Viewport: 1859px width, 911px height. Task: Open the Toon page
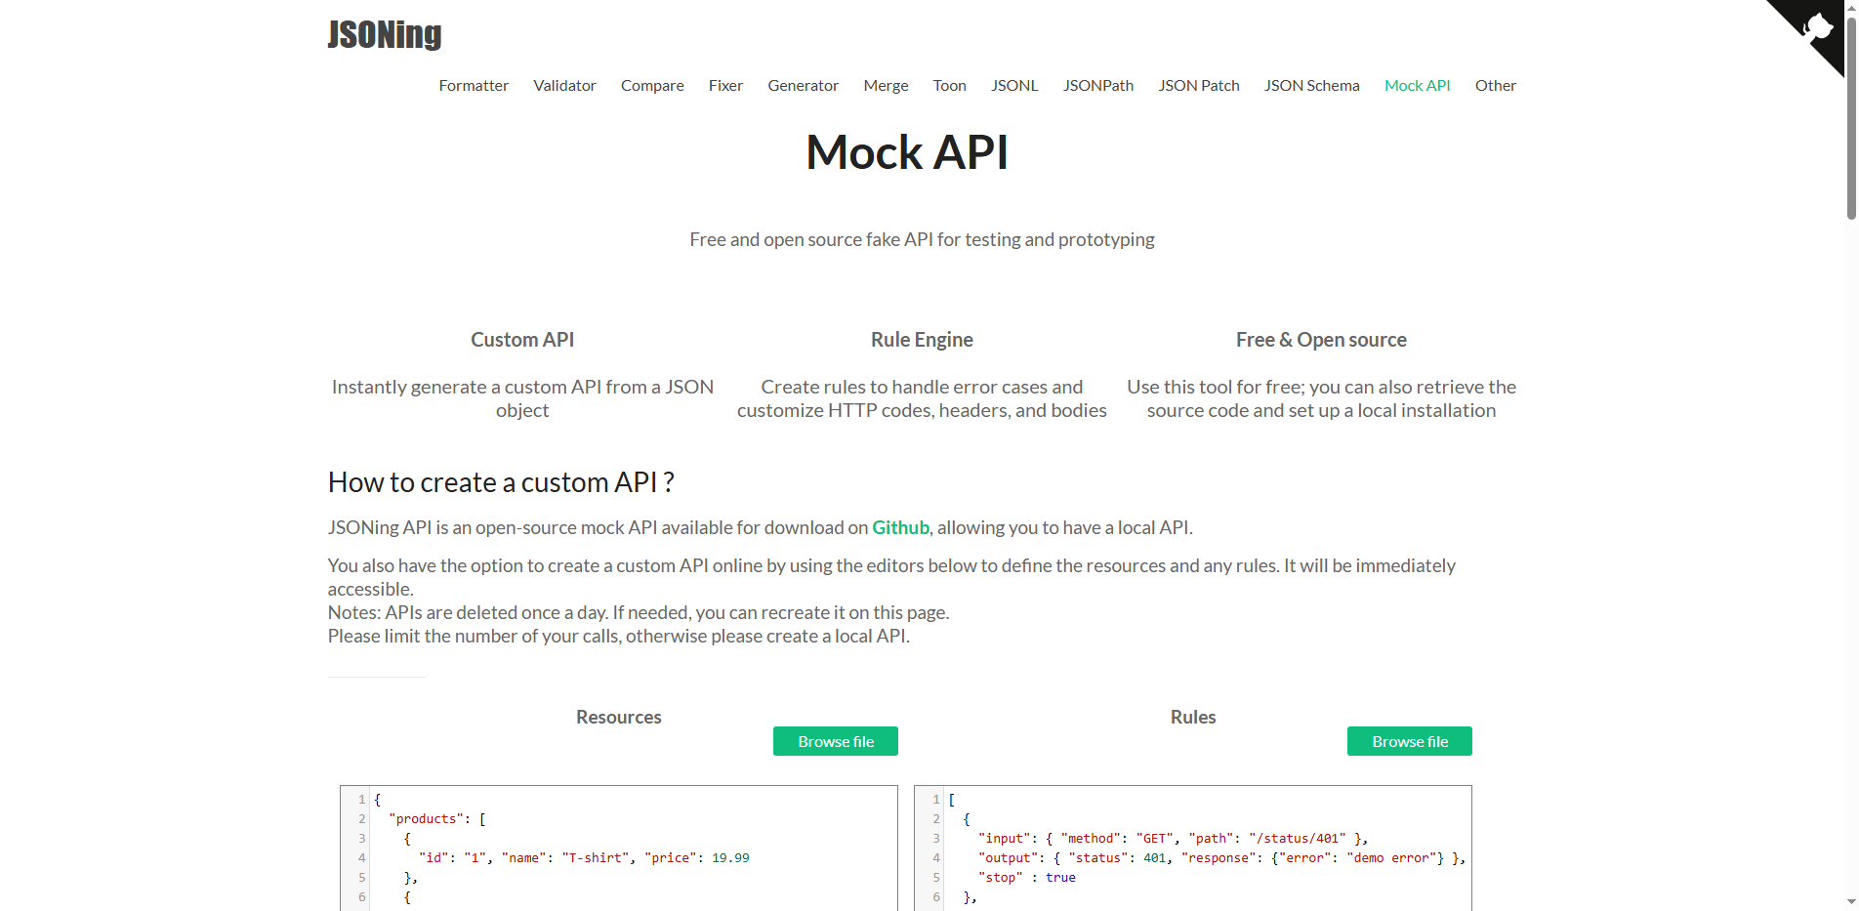tap(949, 86)
